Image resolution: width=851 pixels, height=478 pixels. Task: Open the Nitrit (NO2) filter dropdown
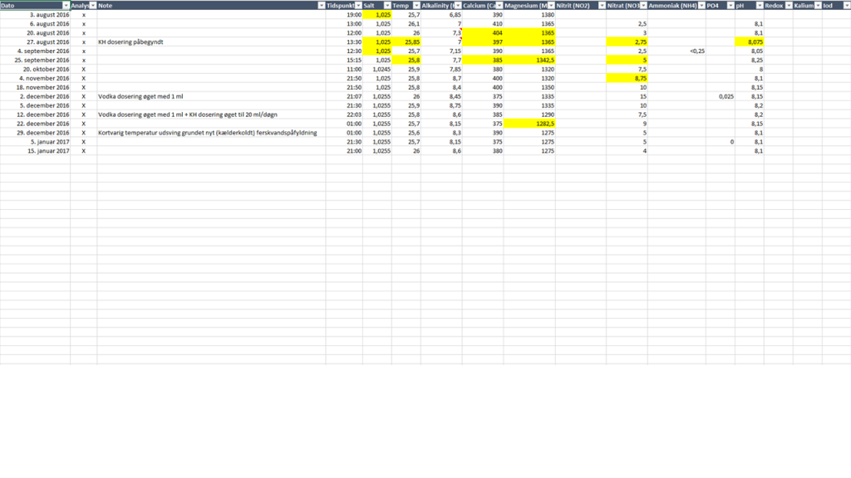(601, 6)
